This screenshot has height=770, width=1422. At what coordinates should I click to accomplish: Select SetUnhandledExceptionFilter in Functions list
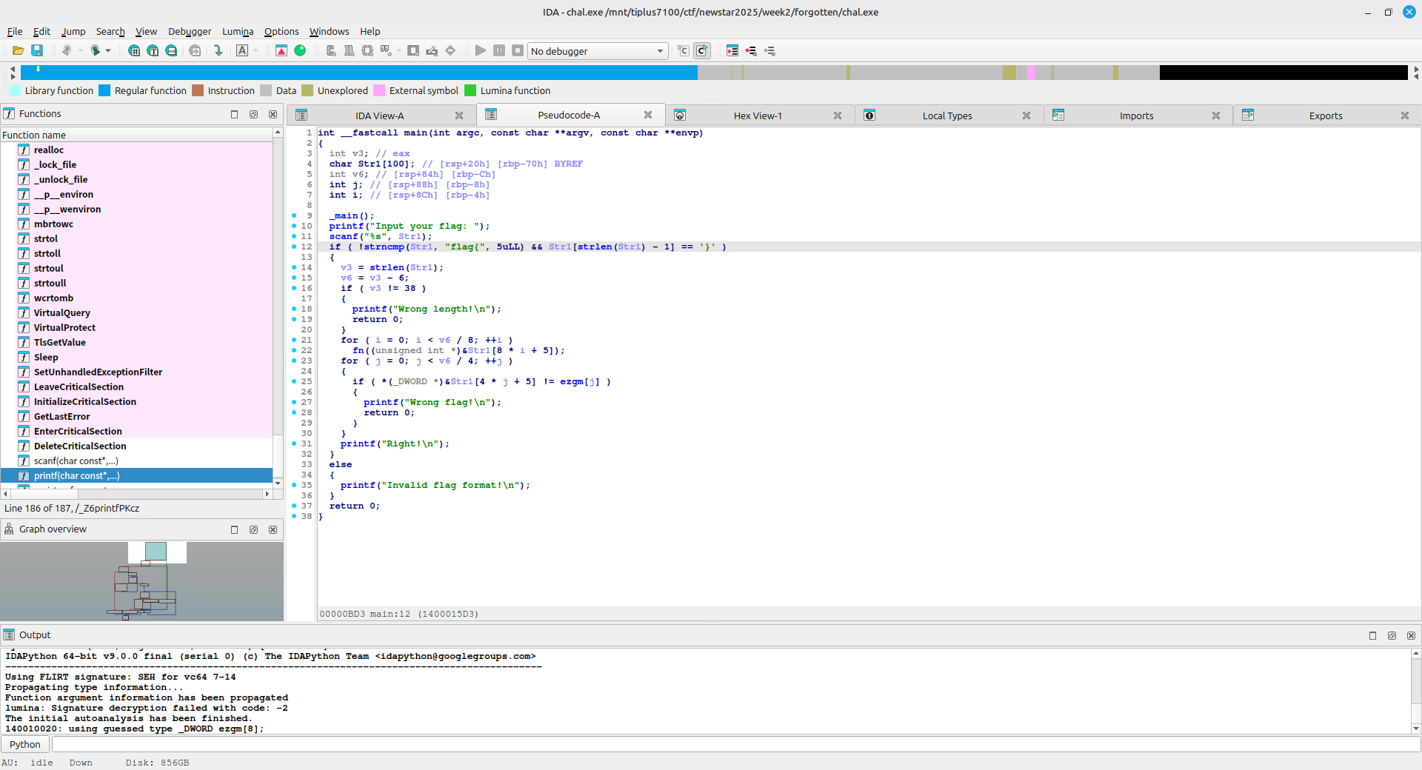click(98, 372)
